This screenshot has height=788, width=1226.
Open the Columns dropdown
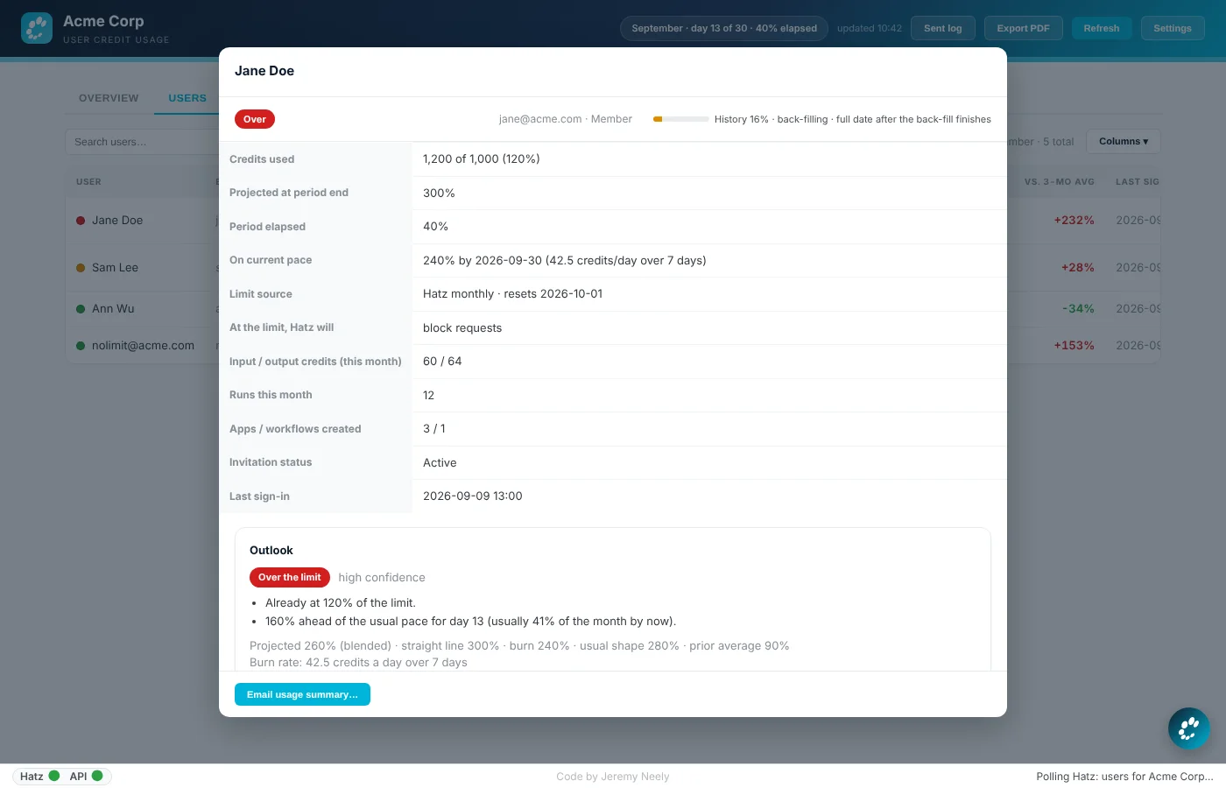tap(1124, 141)
